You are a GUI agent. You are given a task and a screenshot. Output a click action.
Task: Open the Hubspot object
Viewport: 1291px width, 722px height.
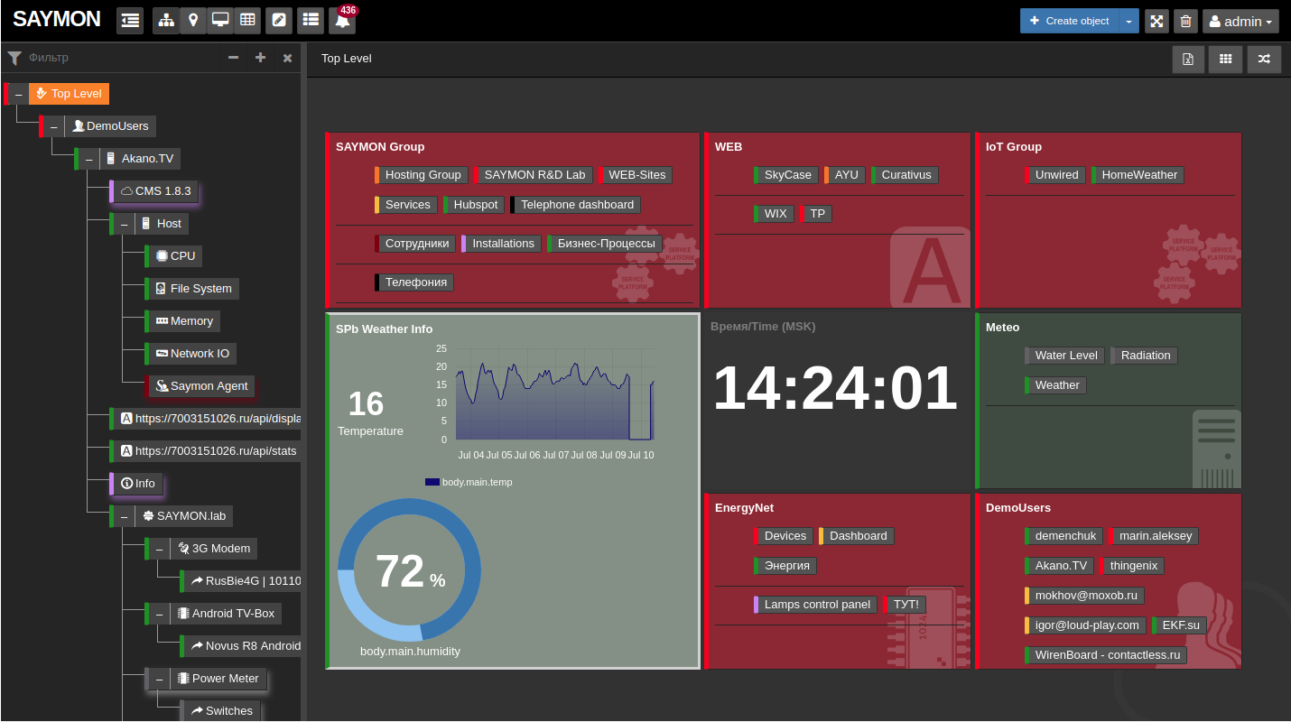click(x=475, y=205)
